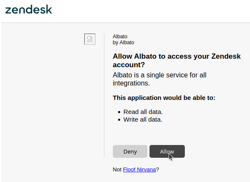The width and height of the screenshot is (250, 182).
Task: Click the bullet before 'Write all data.'
Action: tap(119, 120)
